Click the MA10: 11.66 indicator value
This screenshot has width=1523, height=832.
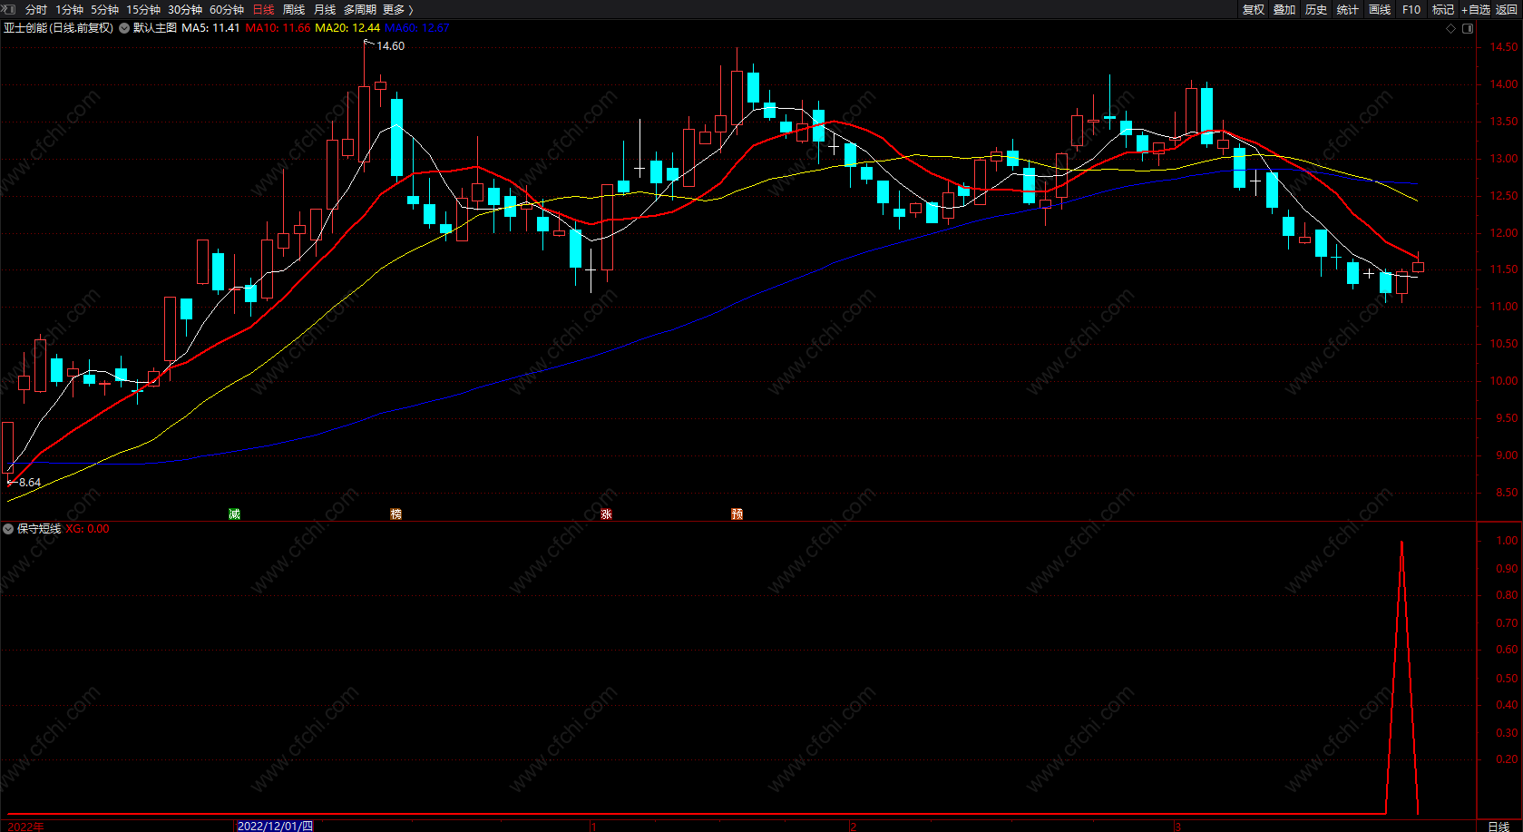click(278, 28)
